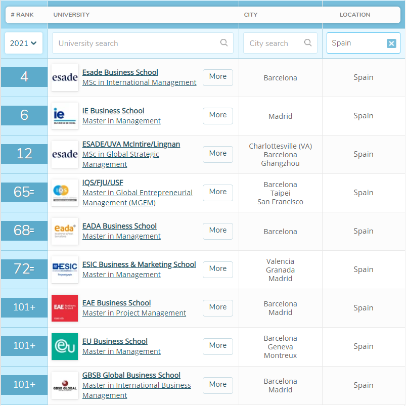
Task: Click the Valencia city text
Action: coord(280,261)
